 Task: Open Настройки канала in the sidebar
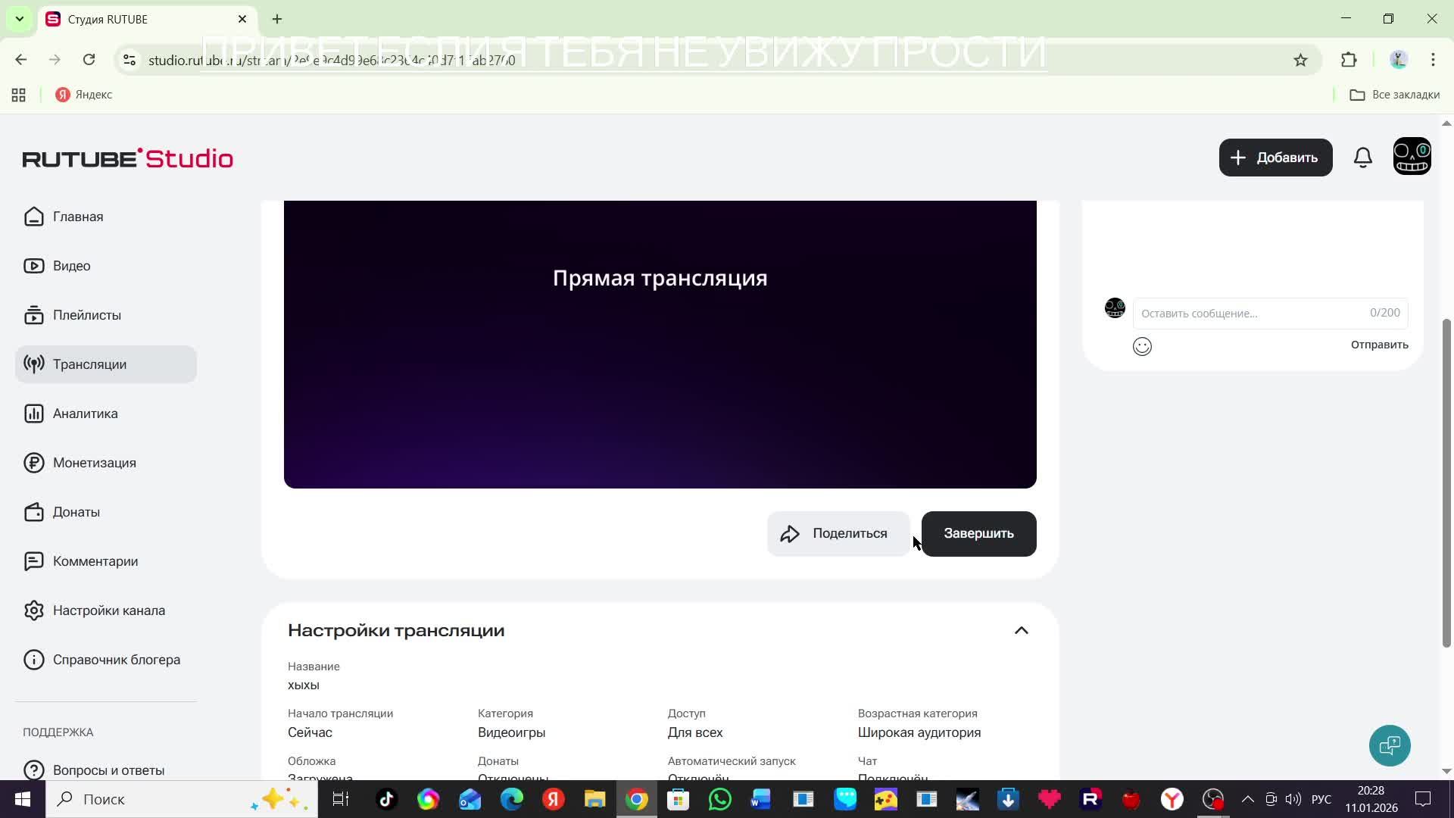click(108, 610)
